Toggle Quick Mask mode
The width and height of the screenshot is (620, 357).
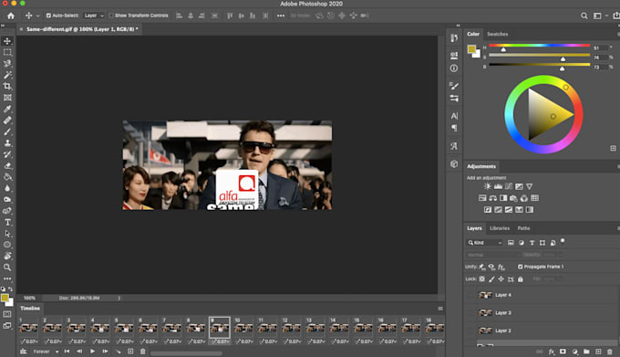point(7,314)
